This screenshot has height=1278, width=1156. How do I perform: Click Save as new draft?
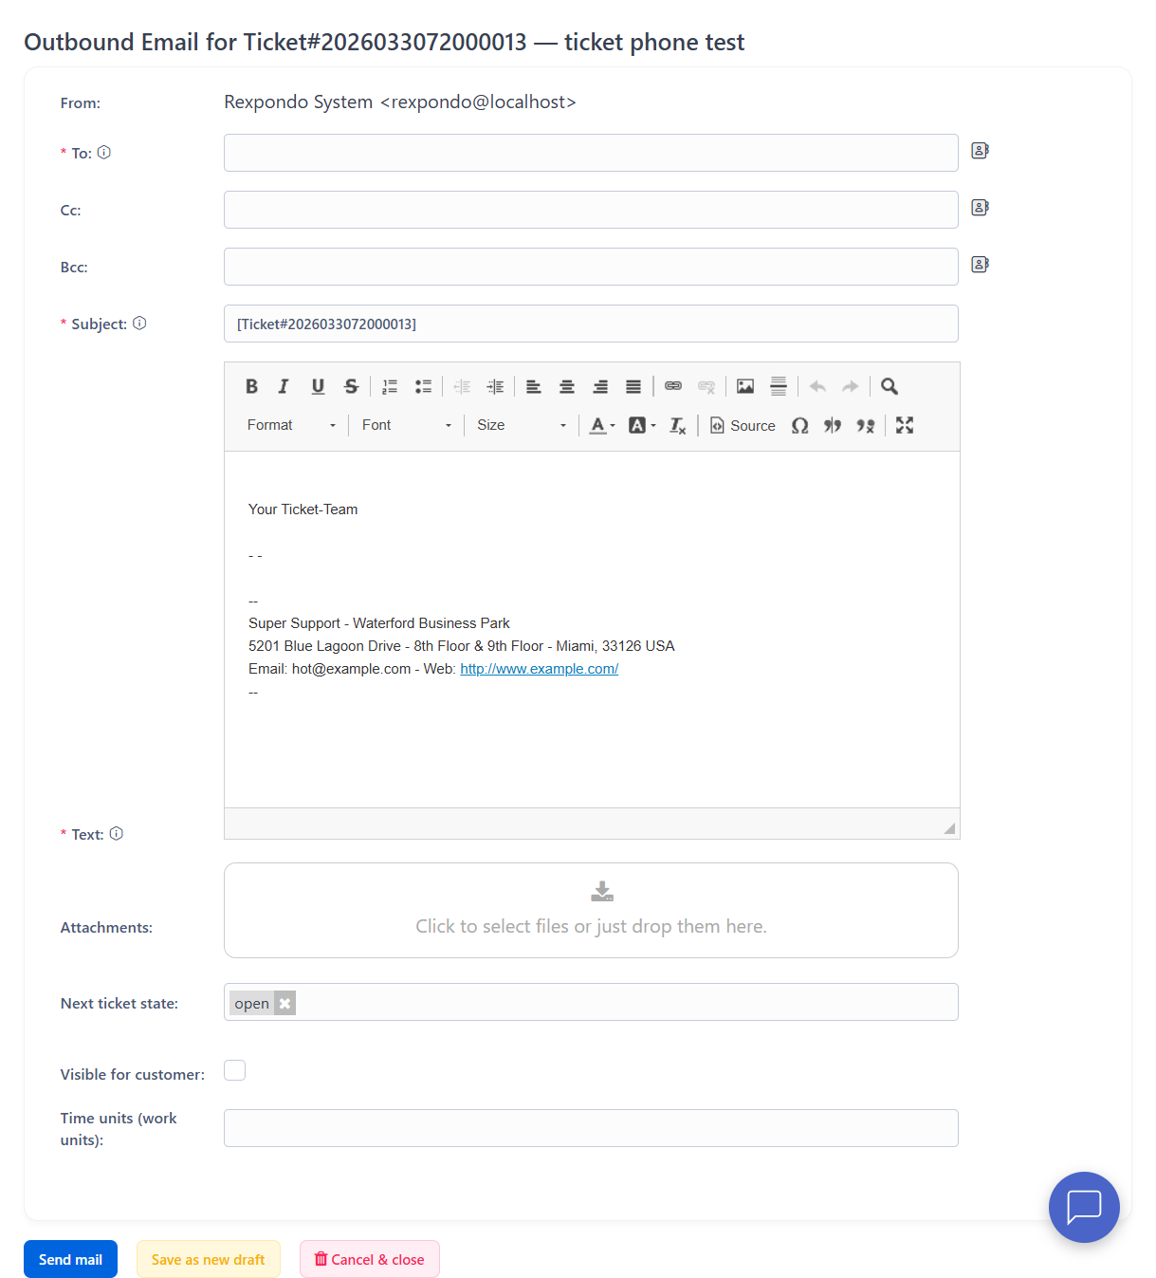[209, 1259]
